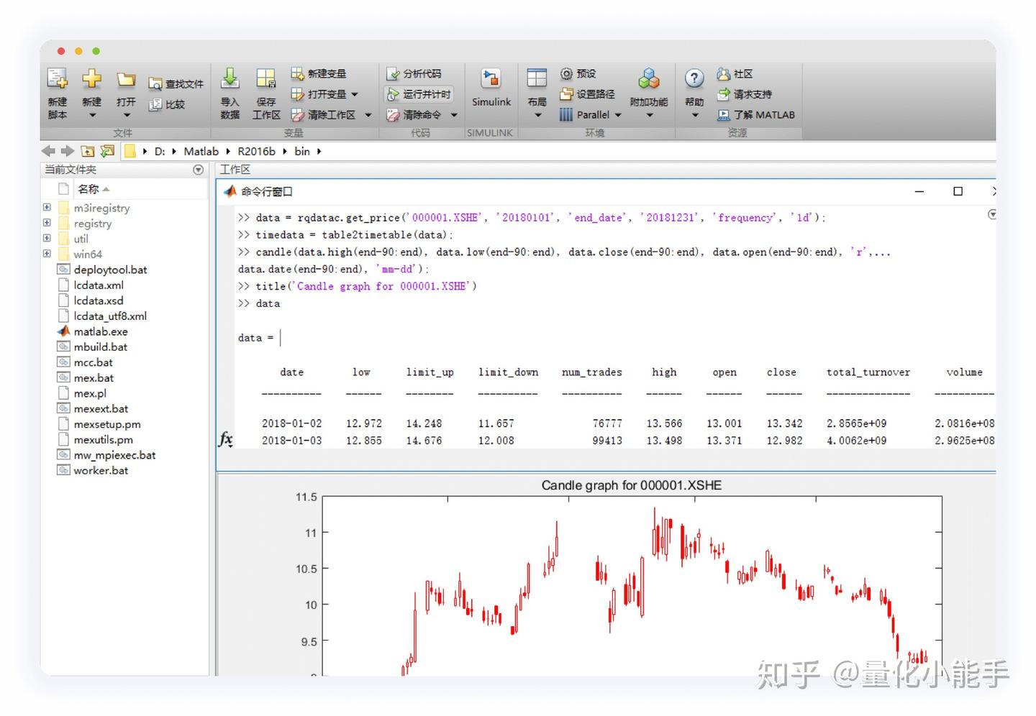1036x716 pixels.
Task: Click the 请求支持 (Request Support) link
Action: pyautogui.click(x=745, y=93)
